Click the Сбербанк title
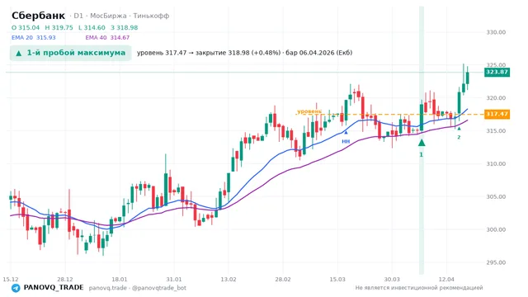Image resolution: width=528 pixels, height=297 pixels. pos(38,16)
